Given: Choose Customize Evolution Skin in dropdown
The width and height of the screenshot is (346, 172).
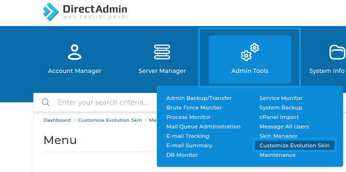Looking at the screenshot, I should 295,145.
